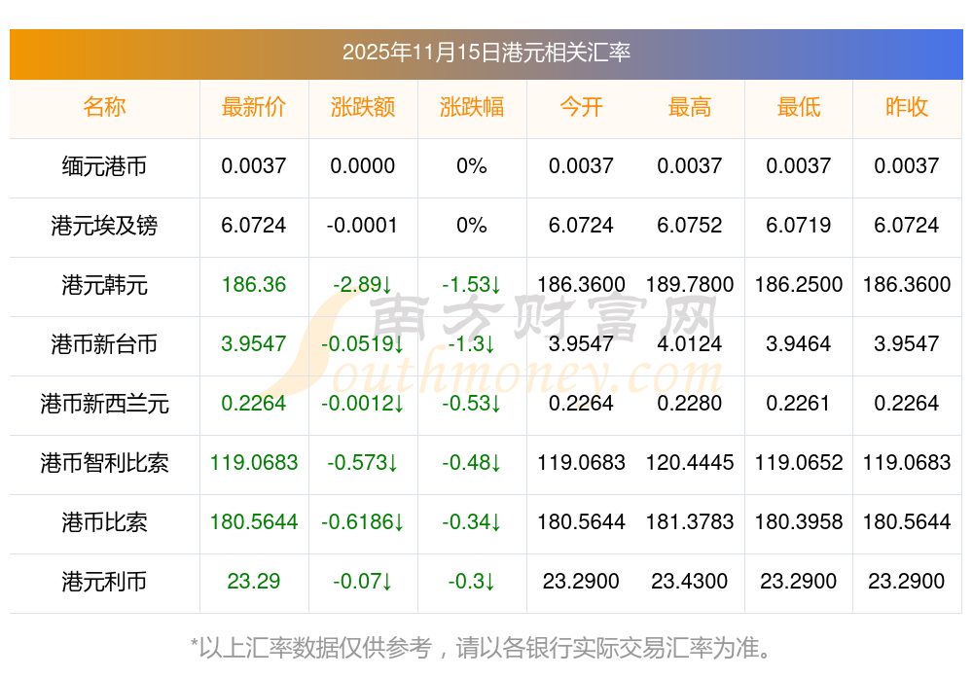Click the 名称 column header
973x678 pixels.
(x=104, y=107)
